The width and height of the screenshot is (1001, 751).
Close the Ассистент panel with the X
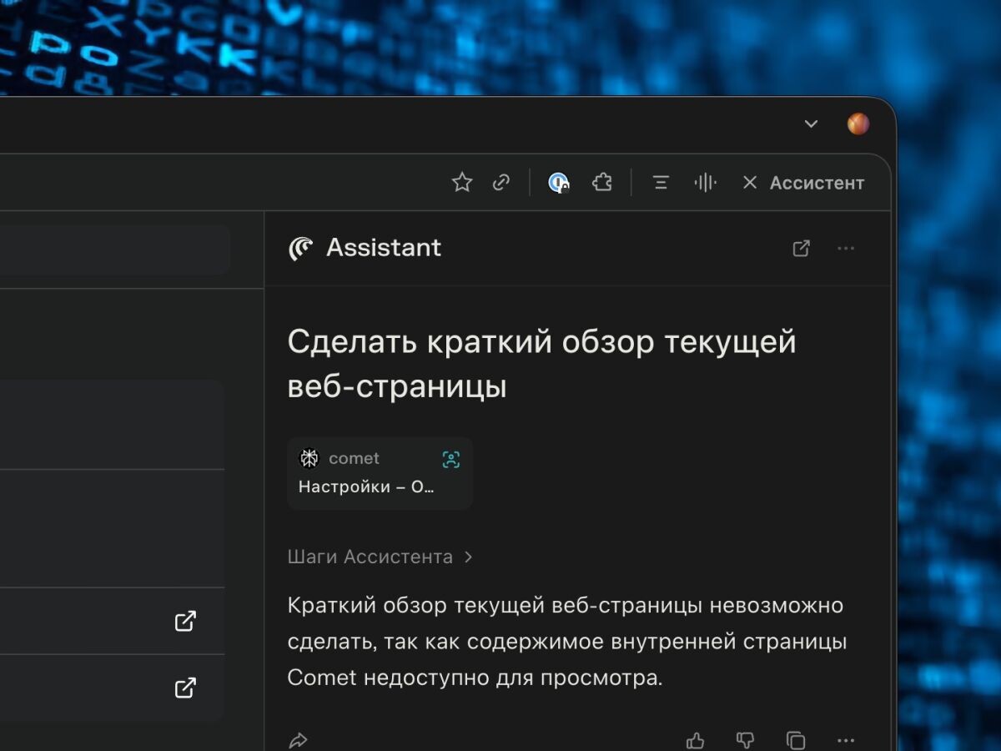749,182
